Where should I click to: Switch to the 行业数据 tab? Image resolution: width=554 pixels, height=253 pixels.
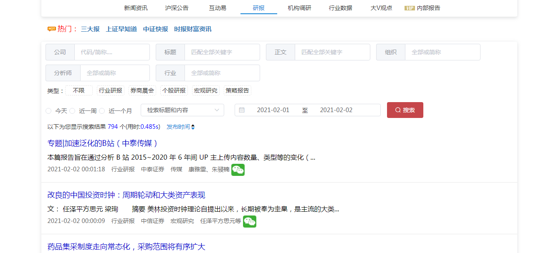click(x=340, y=8)
